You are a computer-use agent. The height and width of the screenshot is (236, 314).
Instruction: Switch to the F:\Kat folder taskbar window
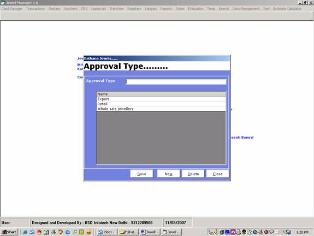point(128,232)
